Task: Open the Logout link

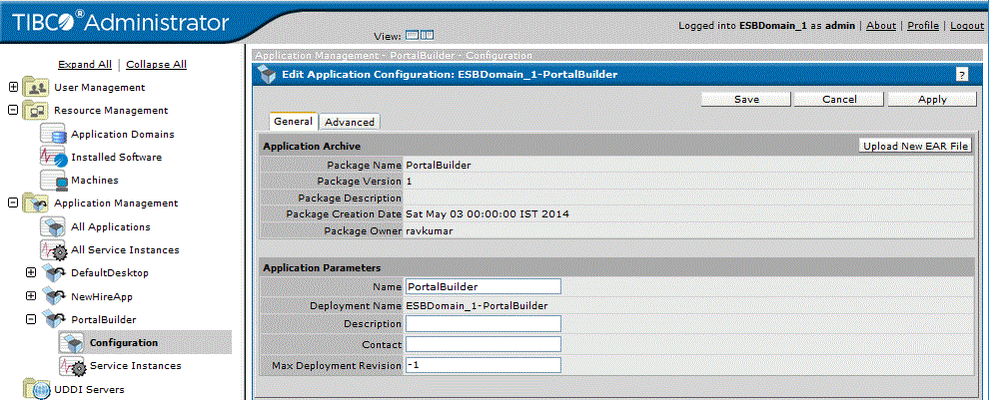Action: (966, 26)
